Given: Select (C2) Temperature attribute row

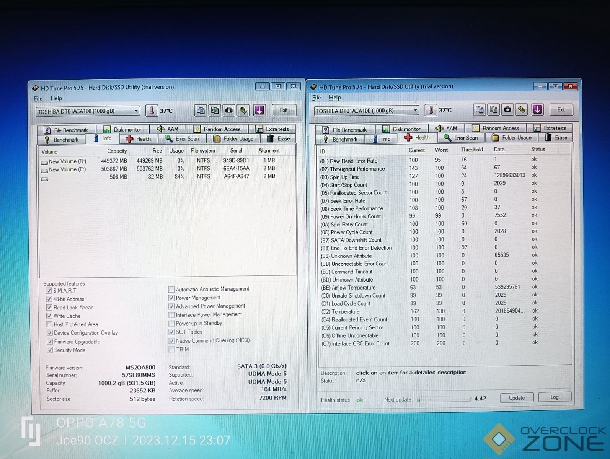Looking at the screenshot, I should [430, 311].
